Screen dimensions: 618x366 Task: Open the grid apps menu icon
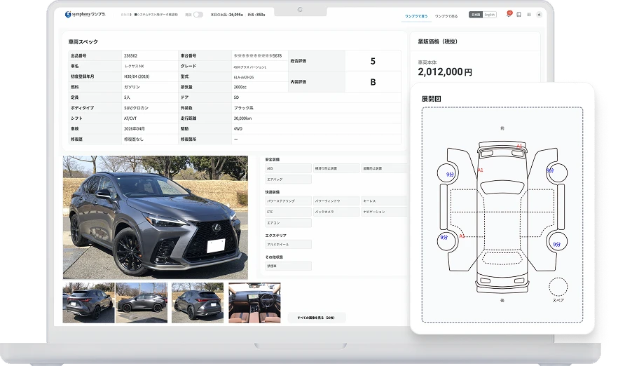(x=529, y=15)
